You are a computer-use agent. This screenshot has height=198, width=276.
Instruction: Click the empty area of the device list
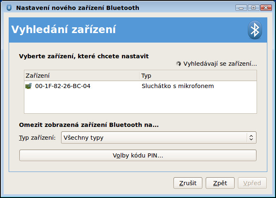tap(140, 102)
